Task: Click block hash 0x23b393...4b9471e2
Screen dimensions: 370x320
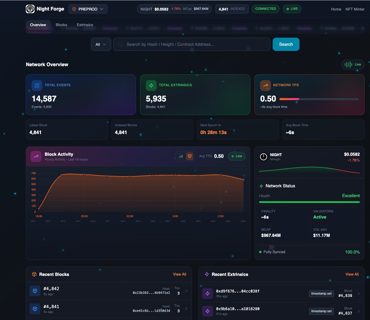Action: click(x=151, y=293)
